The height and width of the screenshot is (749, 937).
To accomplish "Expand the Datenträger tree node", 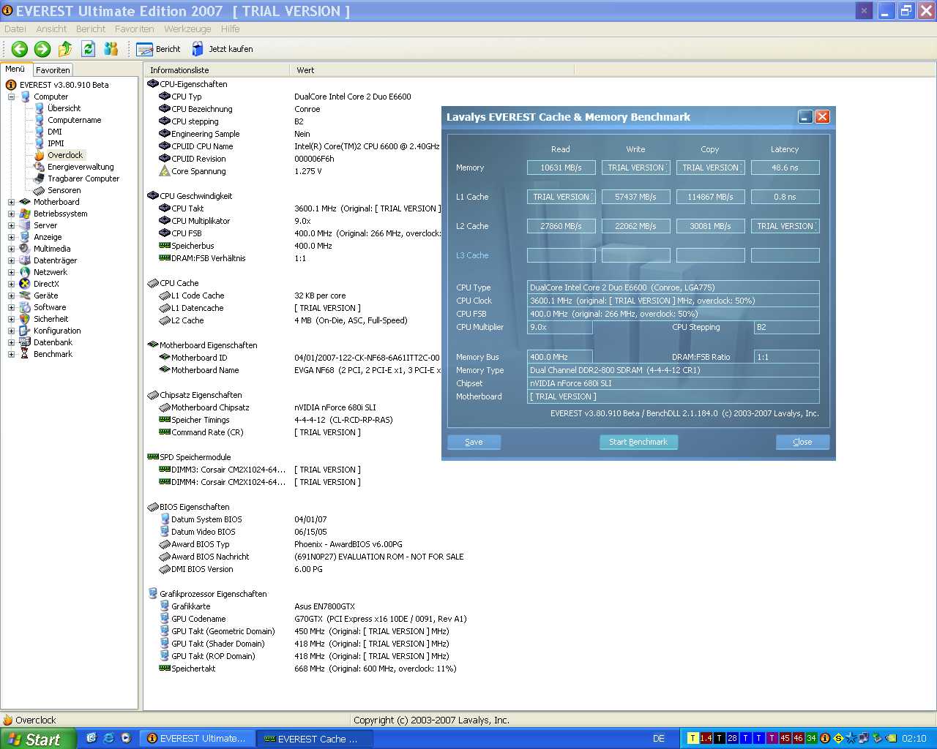I will [x=11, y=260].
